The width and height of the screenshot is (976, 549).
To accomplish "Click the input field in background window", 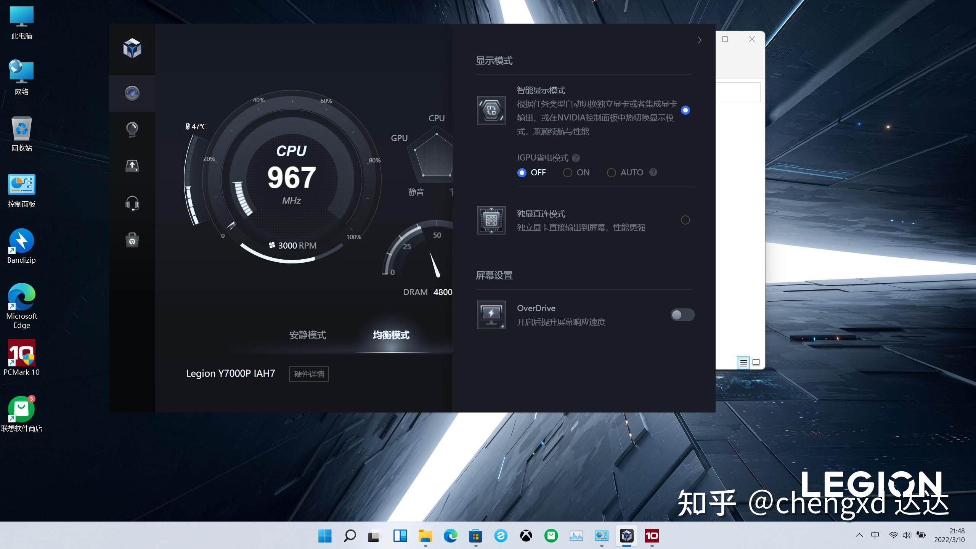I will [x=738, y=92].
